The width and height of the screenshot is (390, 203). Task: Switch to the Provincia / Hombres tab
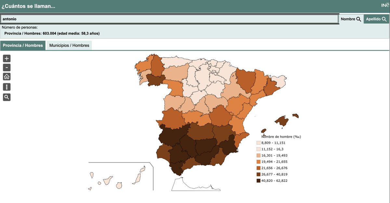click(23, 45)
